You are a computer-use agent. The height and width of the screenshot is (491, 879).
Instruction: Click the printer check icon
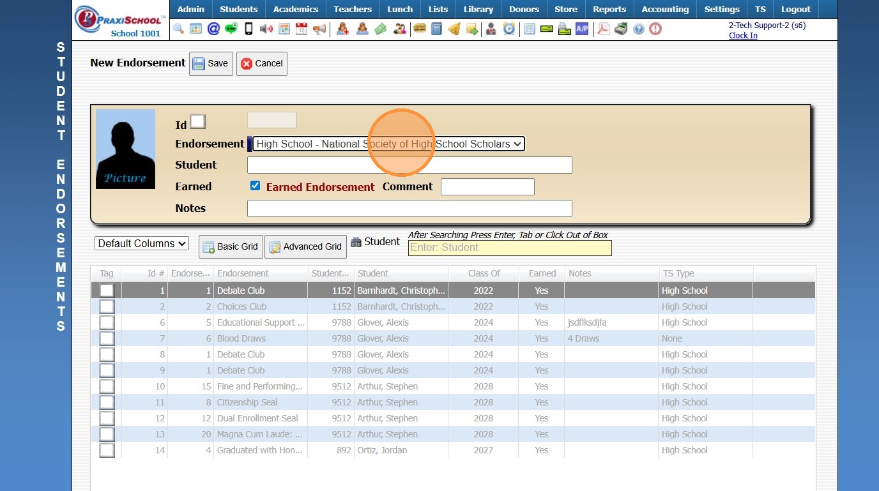564,29
